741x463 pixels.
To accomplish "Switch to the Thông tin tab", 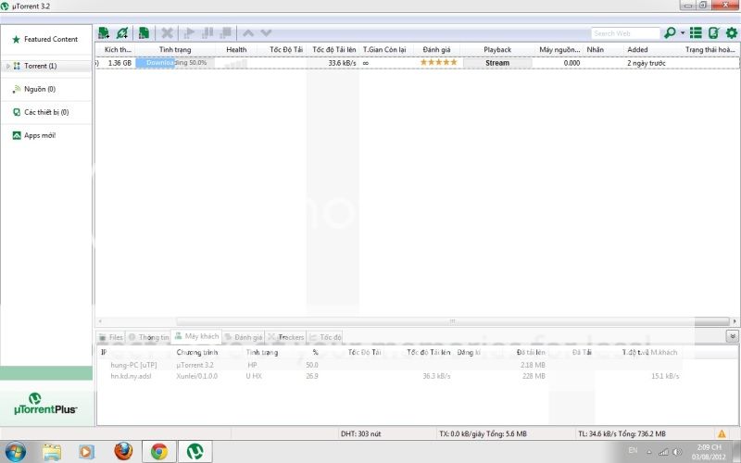I will click(148, 337).
